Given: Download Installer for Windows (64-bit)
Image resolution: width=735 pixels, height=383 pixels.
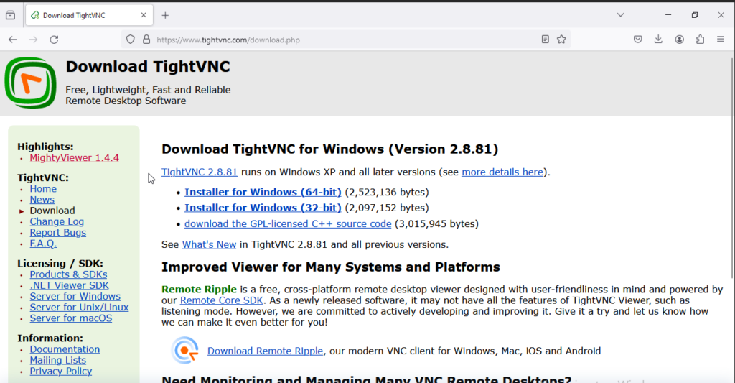Looking at the screenshot, I should point(263,192).
